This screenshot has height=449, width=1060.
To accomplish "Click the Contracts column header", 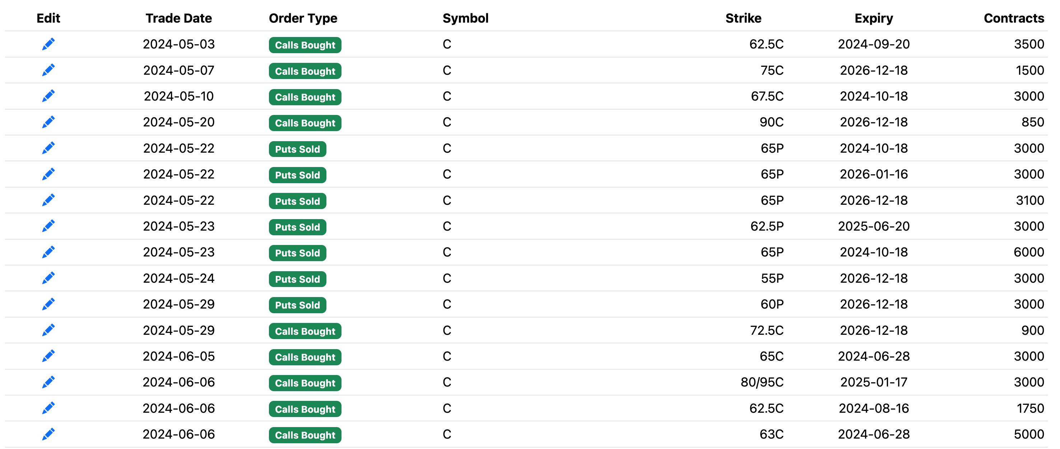I will (x=1014, y=18).
